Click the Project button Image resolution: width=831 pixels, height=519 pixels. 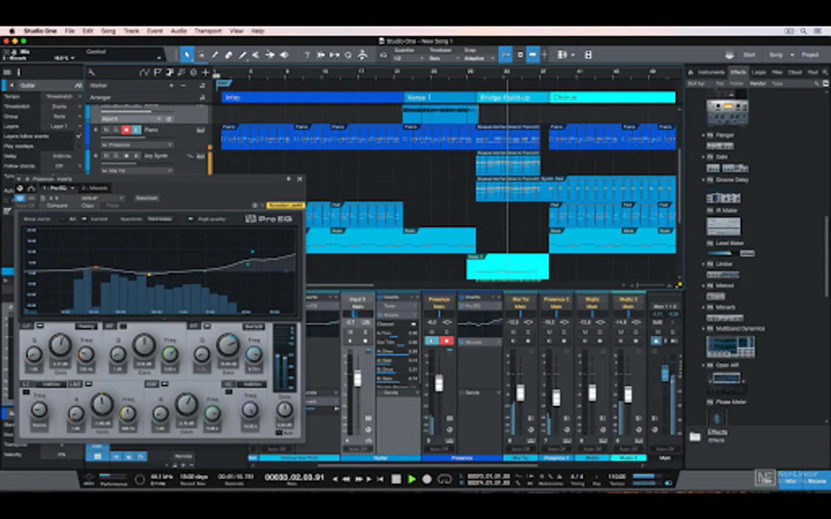pos(810,55)
